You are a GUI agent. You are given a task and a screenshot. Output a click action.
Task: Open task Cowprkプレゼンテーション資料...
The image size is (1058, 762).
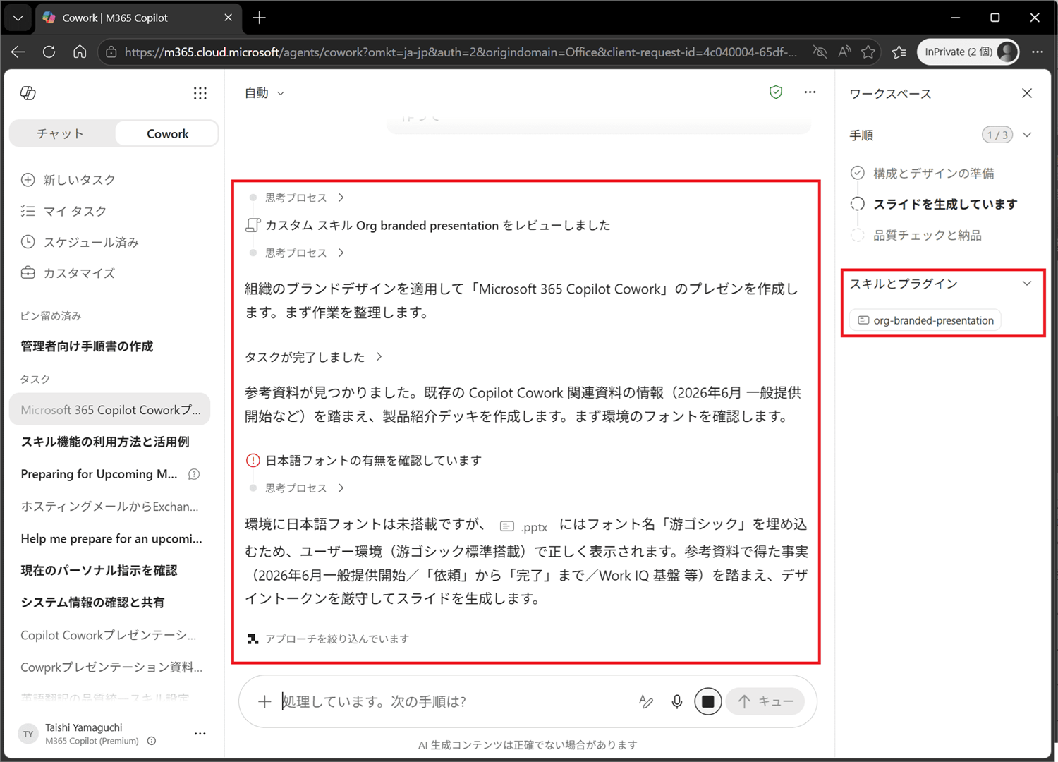click(x=111, y=667)
